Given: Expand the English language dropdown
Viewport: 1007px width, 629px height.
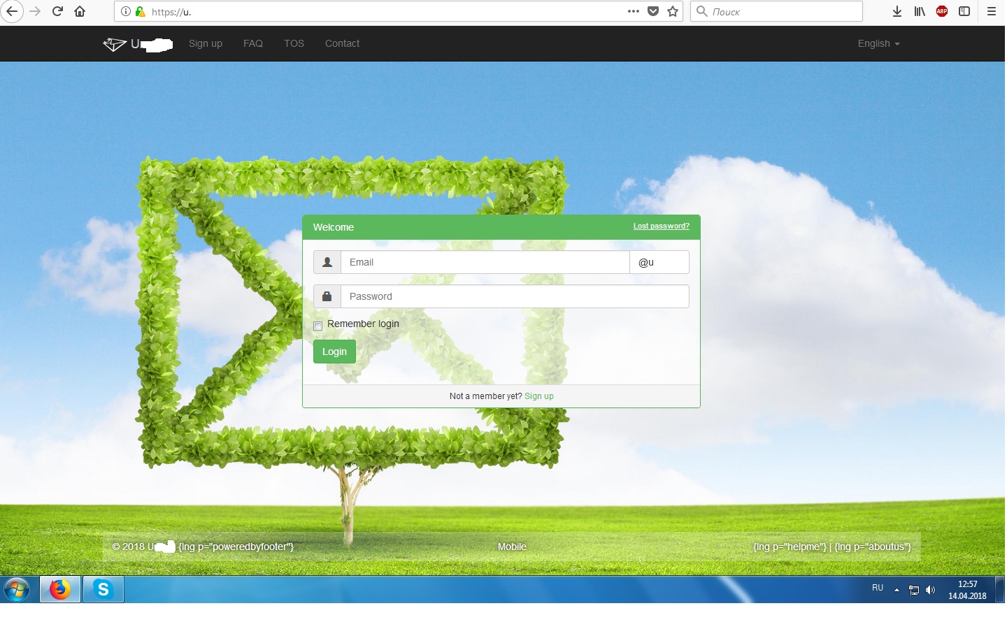Looking at the screenshot, I should coord(878,43).
